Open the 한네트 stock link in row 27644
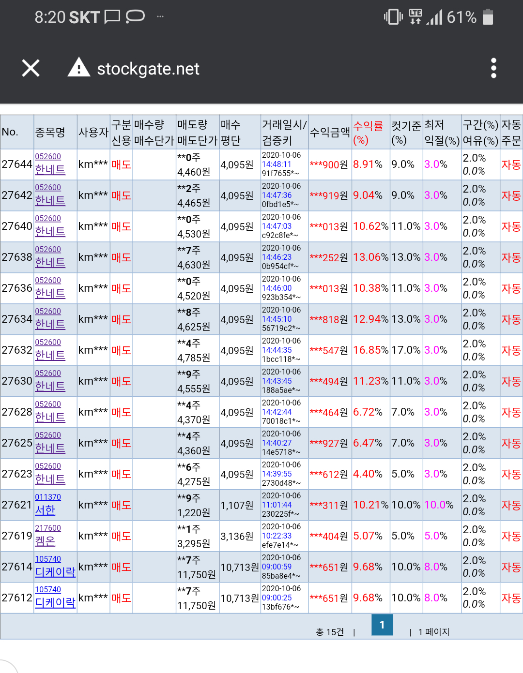Image resolution: width=523 pixels, height=673 pixels. [50, 170]
